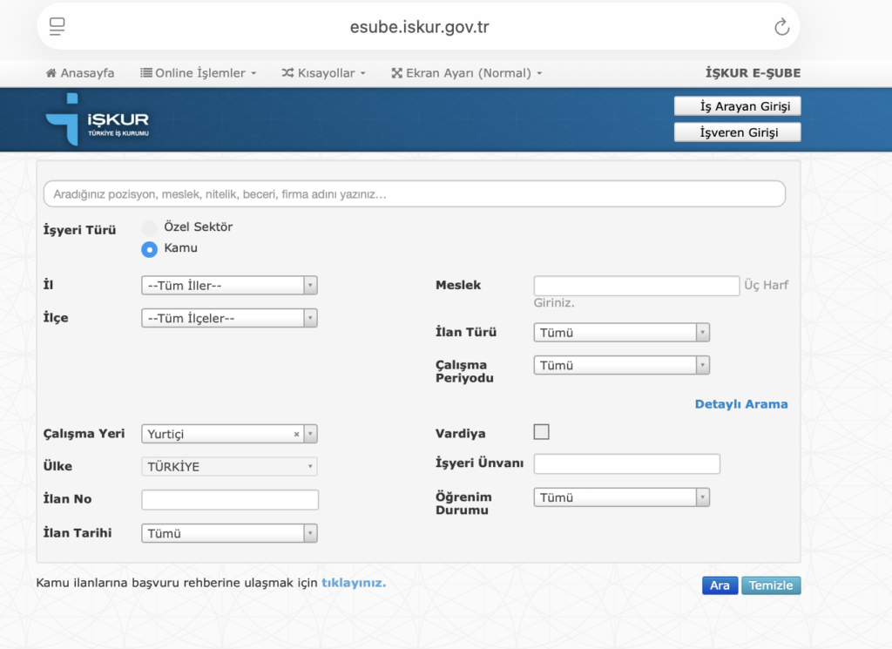The width and height of the screenshot is (892, 649).
Task: Click the Detaylı Arama link
Action: pyautogui.click(x=740, y=404)
